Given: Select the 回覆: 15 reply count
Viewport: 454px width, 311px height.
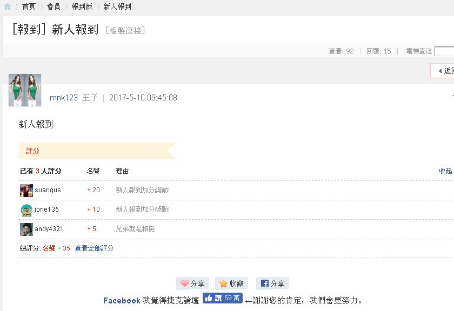Looking at the screenshot, I should pyautogui.click(x=379, y=51).
